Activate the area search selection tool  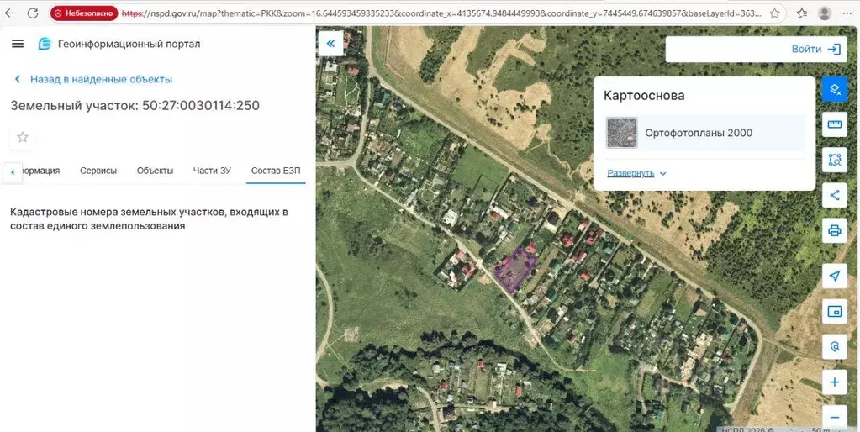(835, 160)
